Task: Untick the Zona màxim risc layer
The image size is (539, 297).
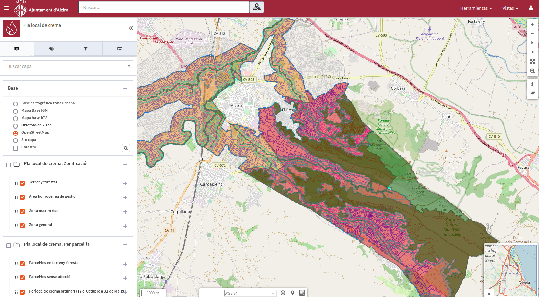Action: (x=22, y=212)
